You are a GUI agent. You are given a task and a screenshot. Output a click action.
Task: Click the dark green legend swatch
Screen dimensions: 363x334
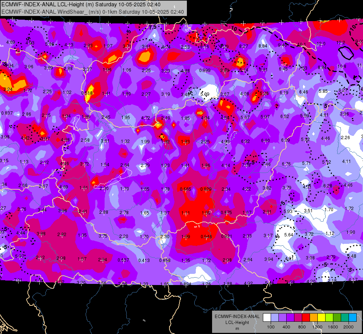337,318
